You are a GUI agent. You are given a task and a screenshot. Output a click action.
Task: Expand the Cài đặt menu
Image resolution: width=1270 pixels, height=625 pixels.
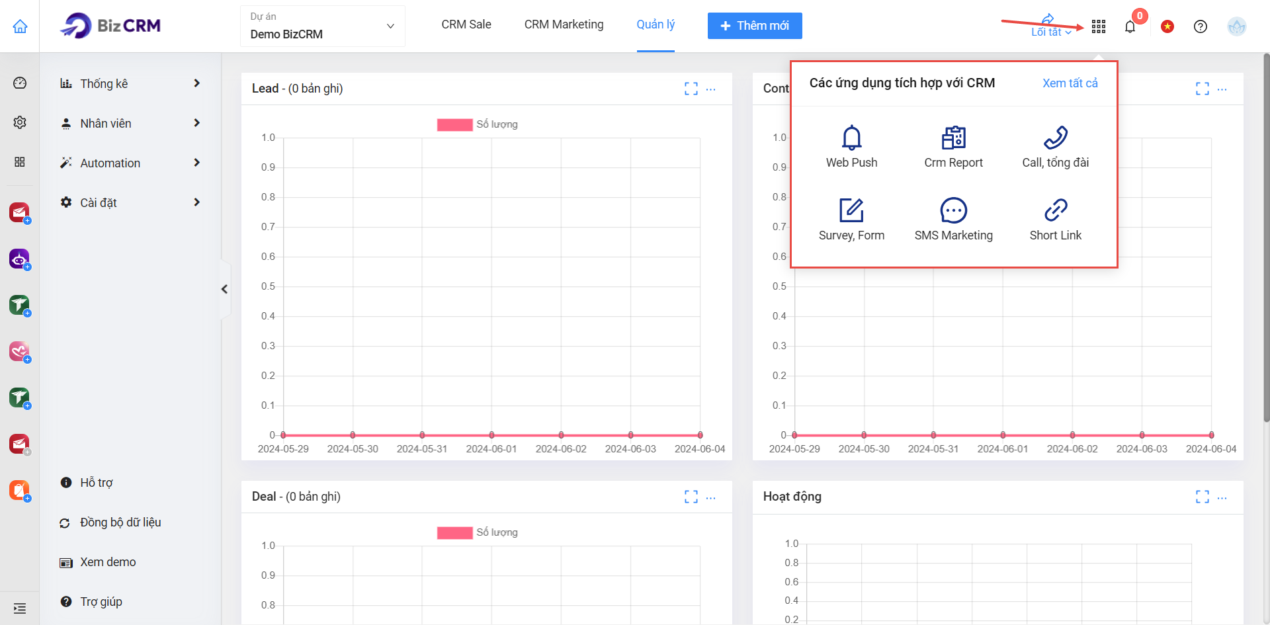[130, 202]
